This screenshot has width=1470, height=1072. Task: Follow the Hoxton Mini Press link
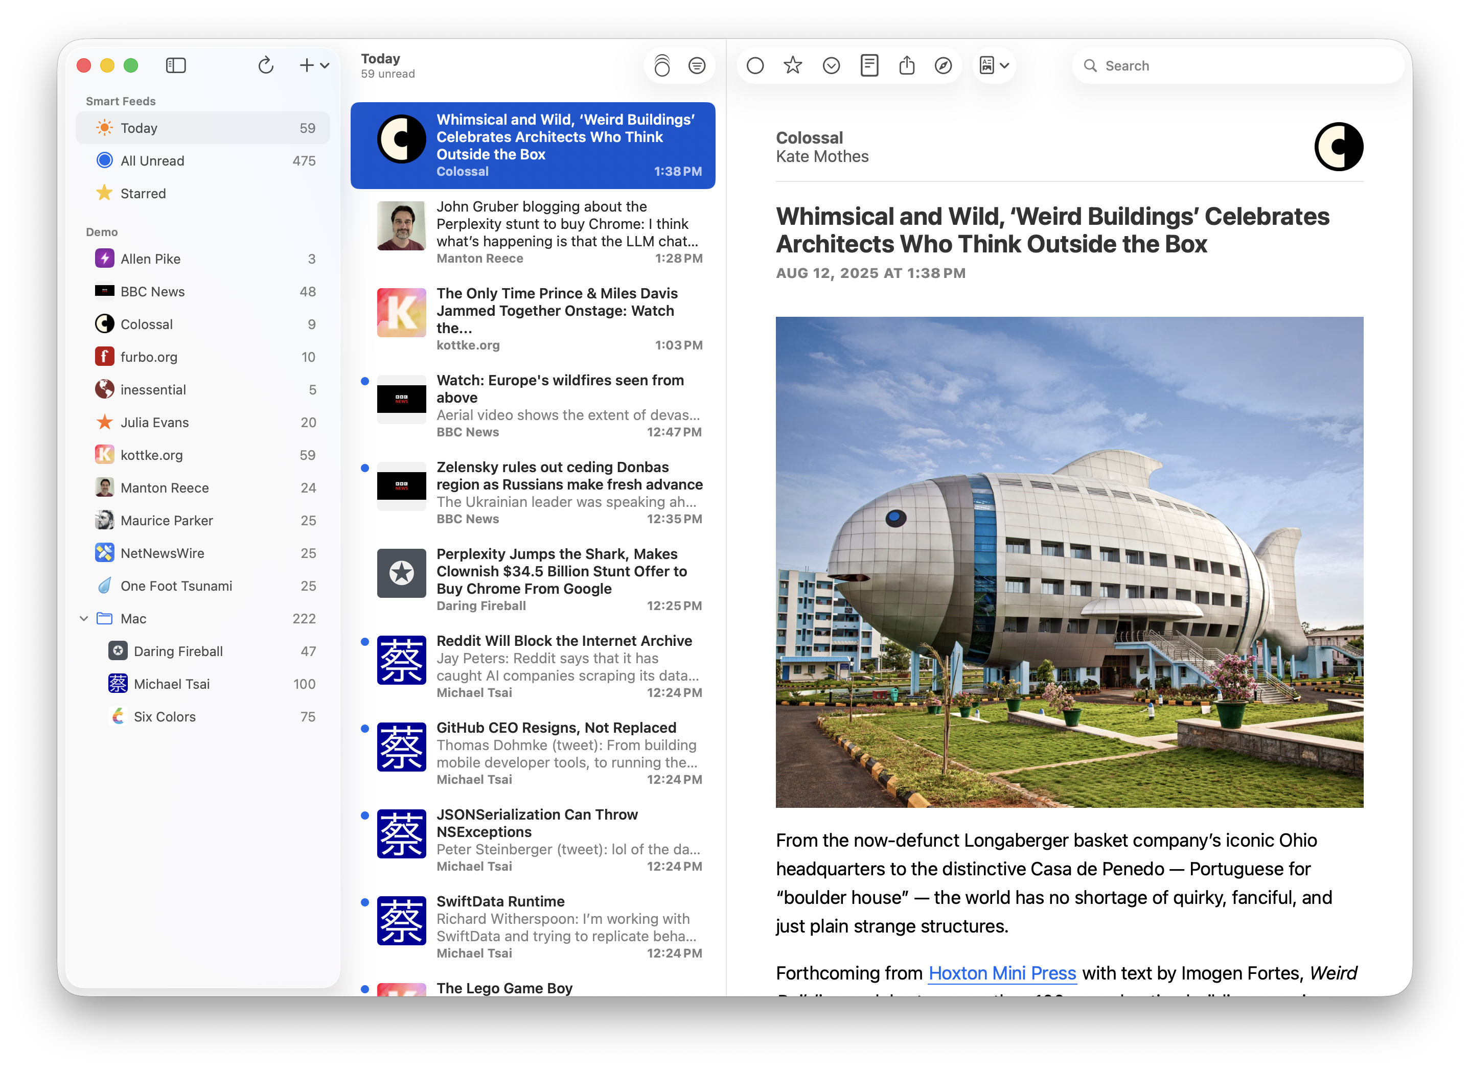1002,973
